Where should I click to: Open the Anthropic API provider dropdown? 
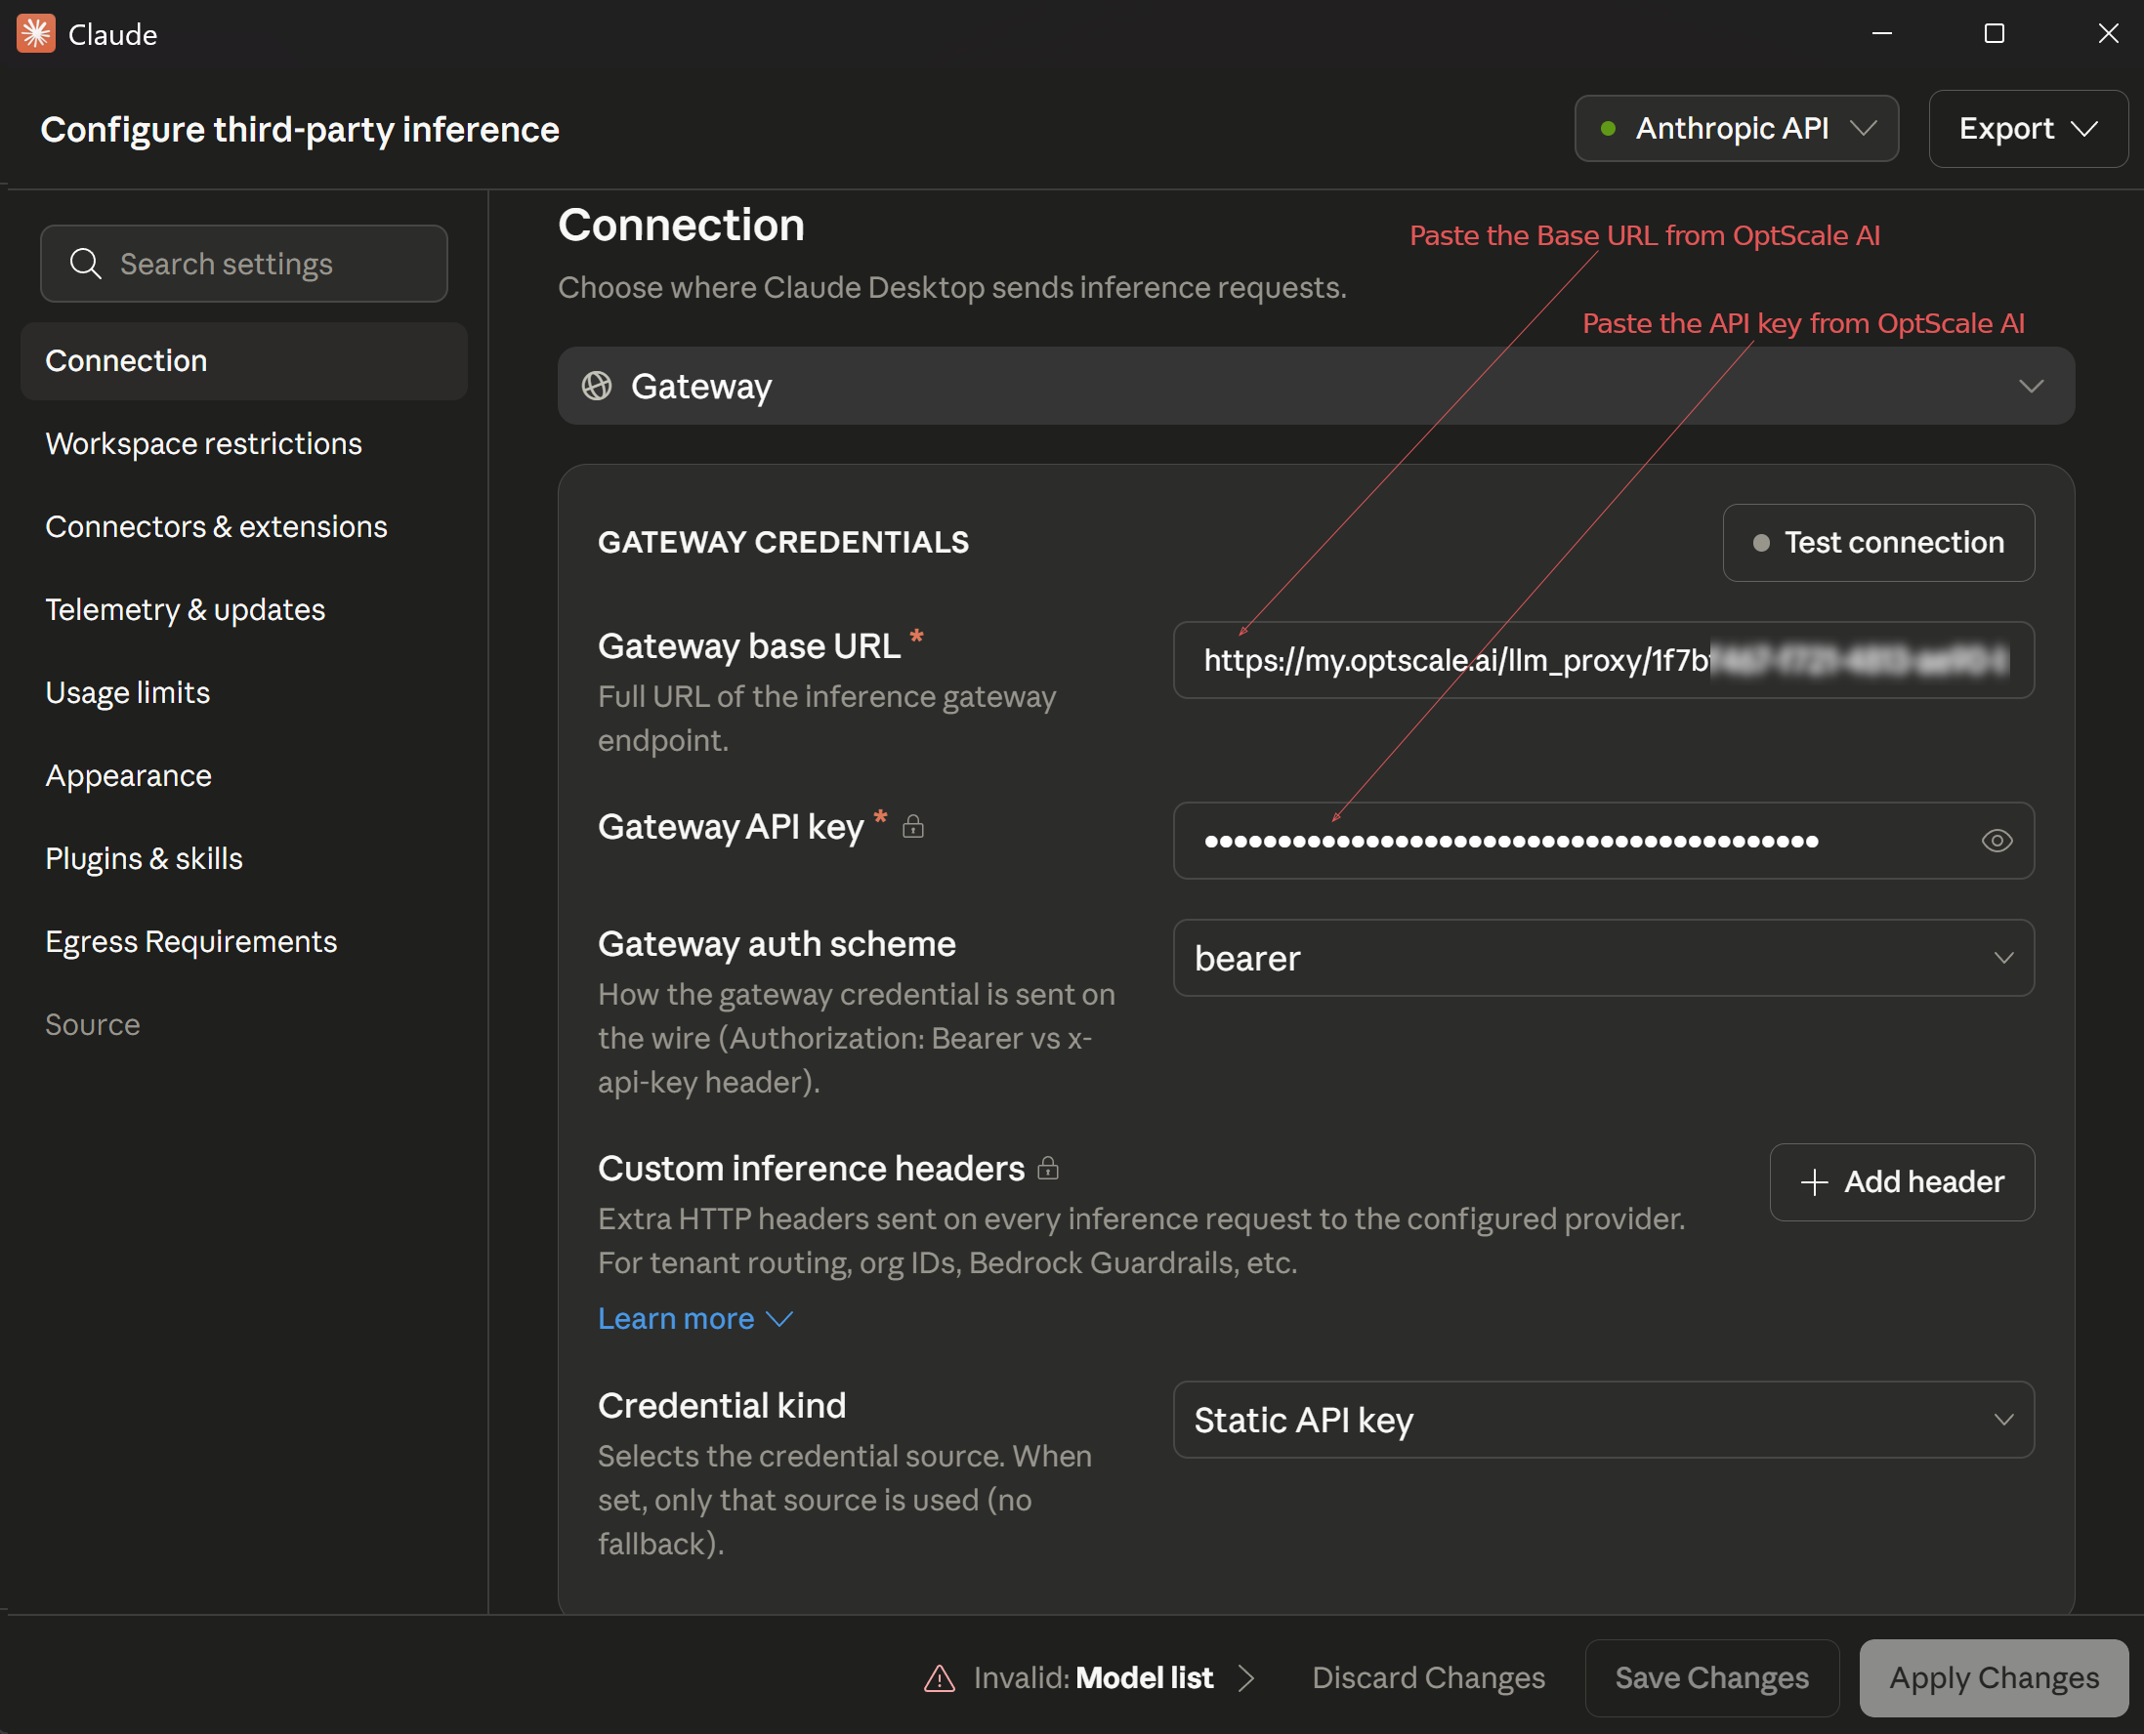1737,129
